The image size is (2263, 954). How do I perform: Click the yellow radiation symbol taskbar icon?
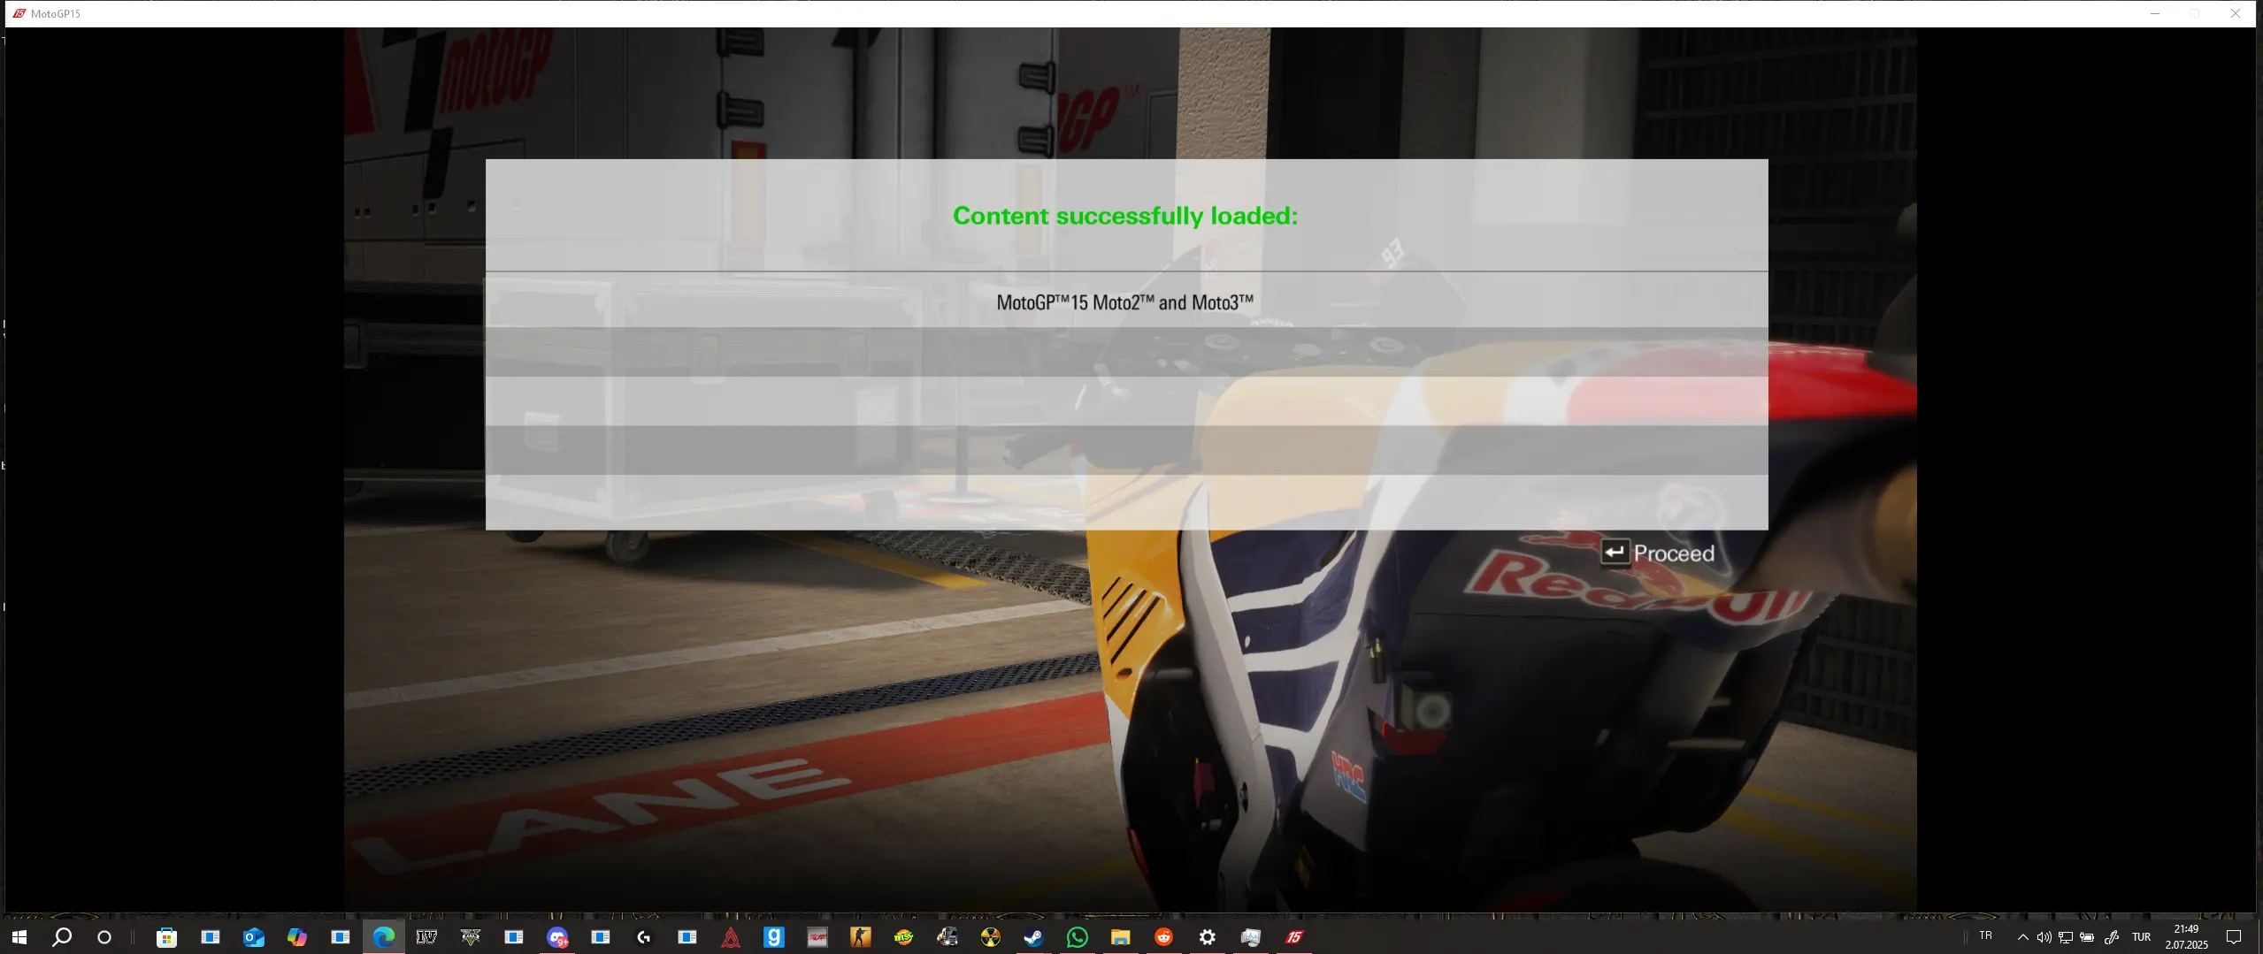click(991, 937)
